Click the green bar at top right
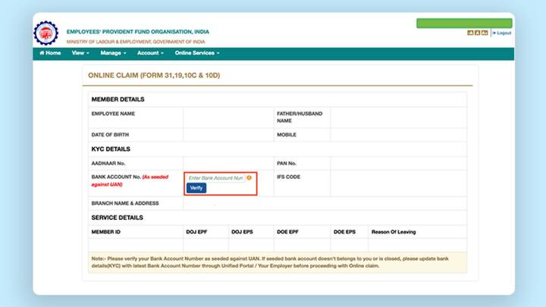Screen dimensions: 546x307 463,23
